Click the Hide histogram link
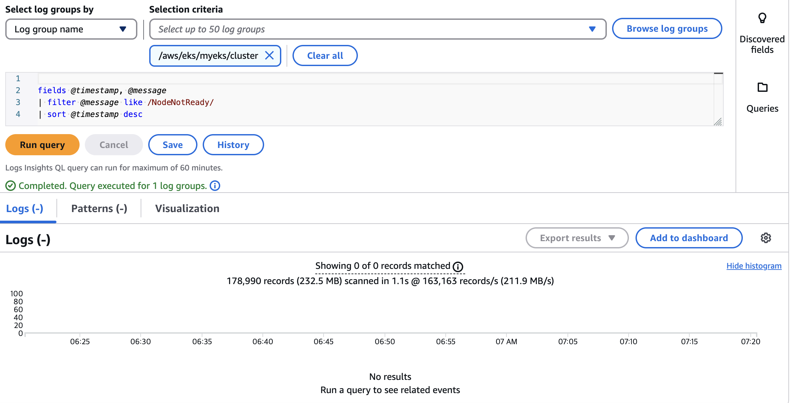The height and width of the screenshot is (403, 793). [754, 266]
